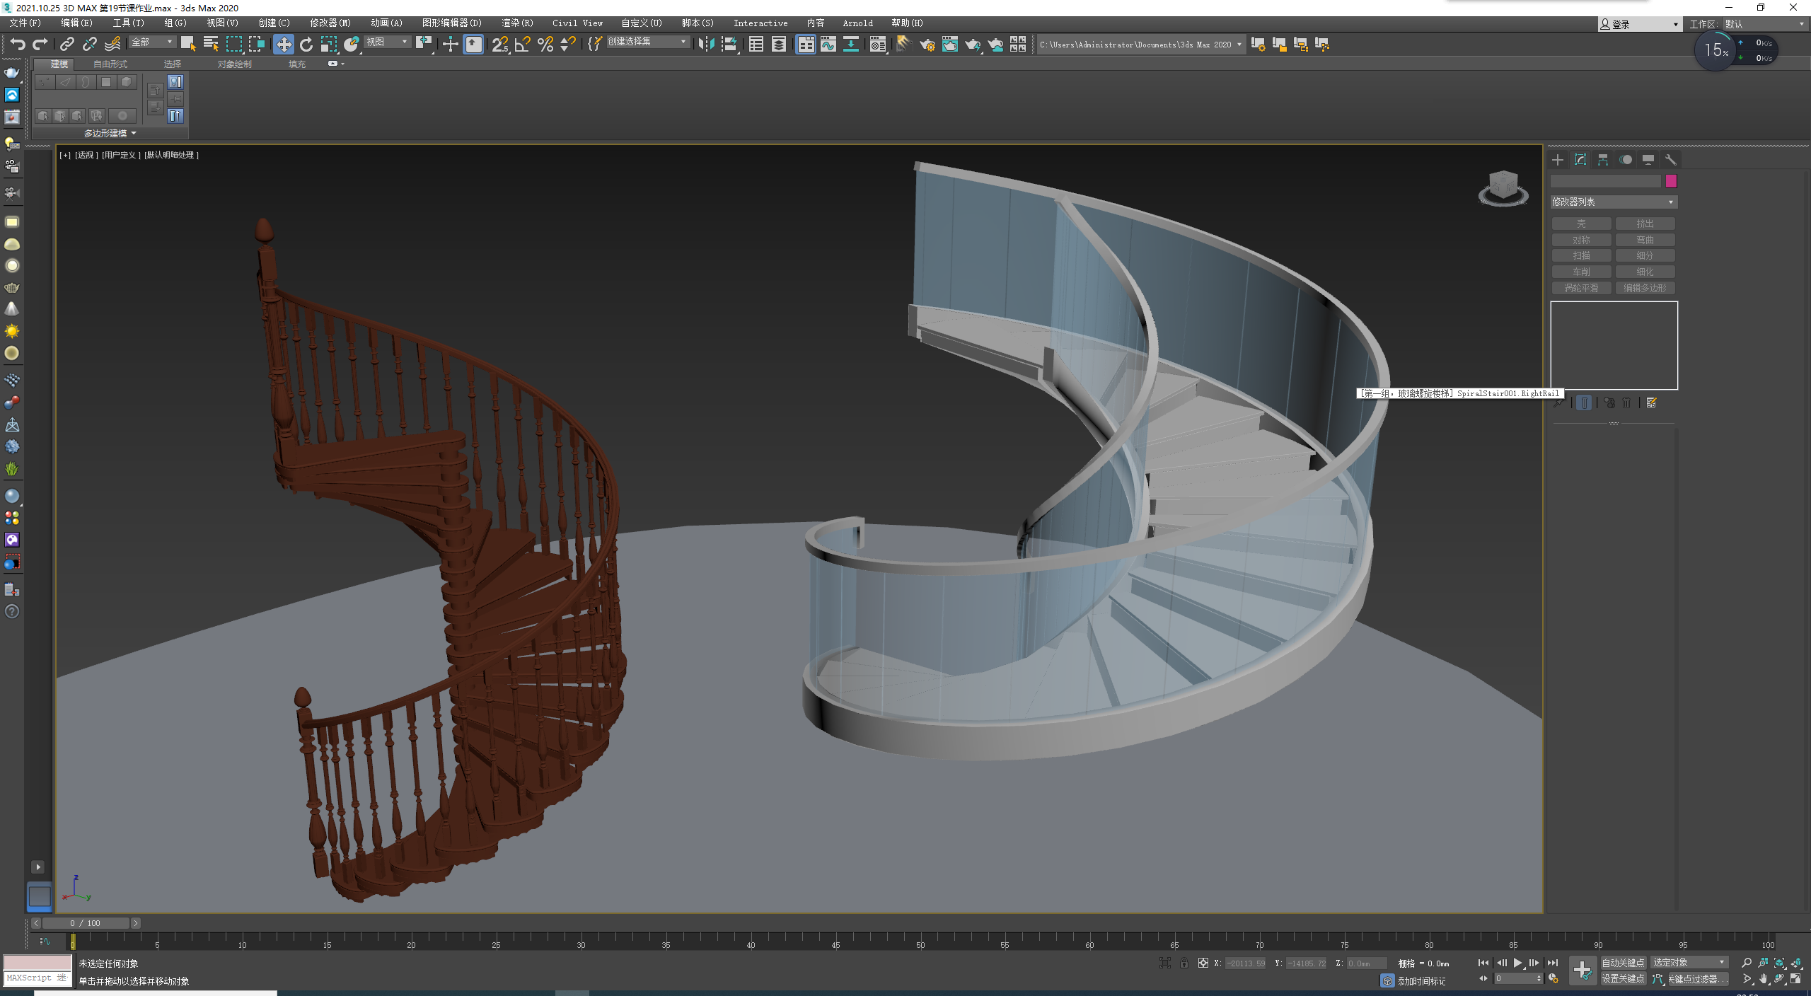Open the 渲染(R) menu

(x=517, y=23)
